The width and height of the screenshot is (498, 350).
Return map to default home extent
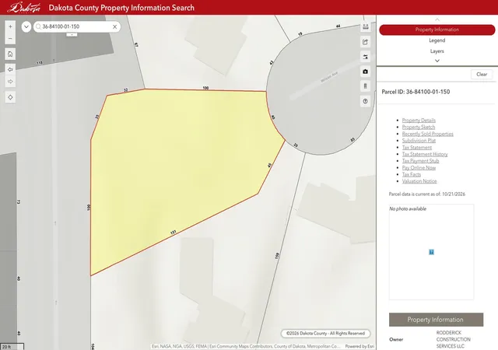point(10,54)
